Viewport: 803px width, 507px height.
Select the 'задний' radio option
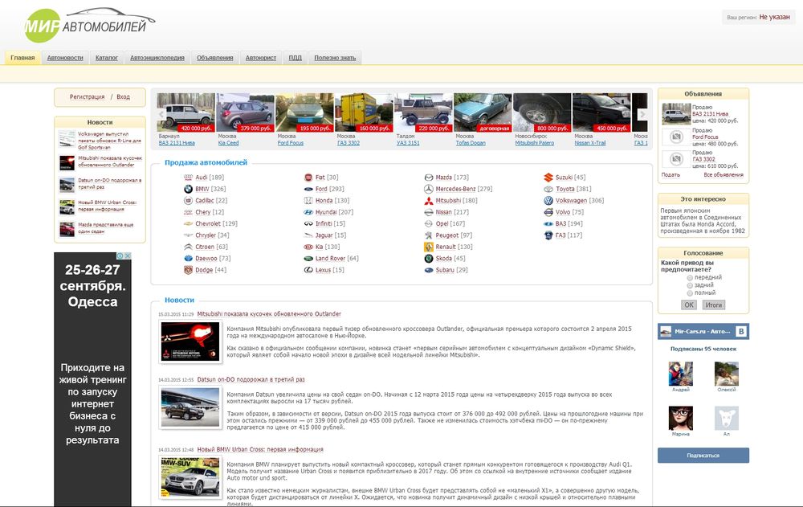690,285
